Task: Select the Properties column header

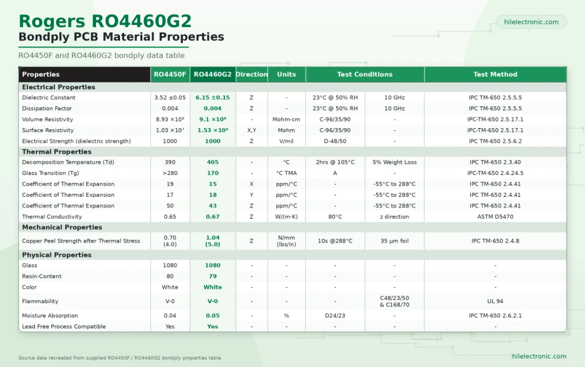Action: point(84,74)
